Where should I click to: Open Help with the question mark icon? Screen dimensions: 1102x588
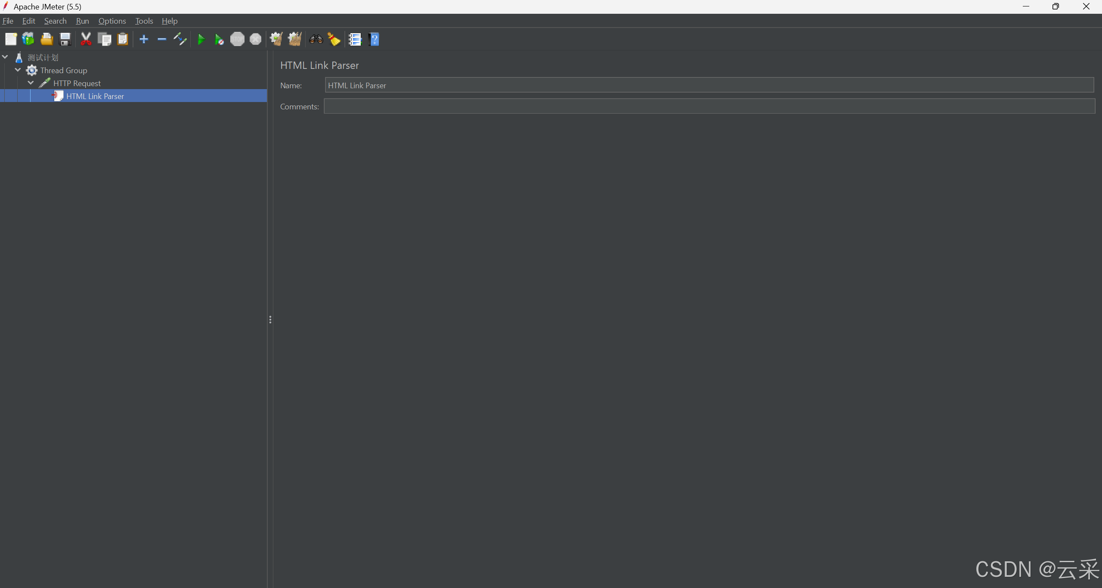(x=374, y=39)
